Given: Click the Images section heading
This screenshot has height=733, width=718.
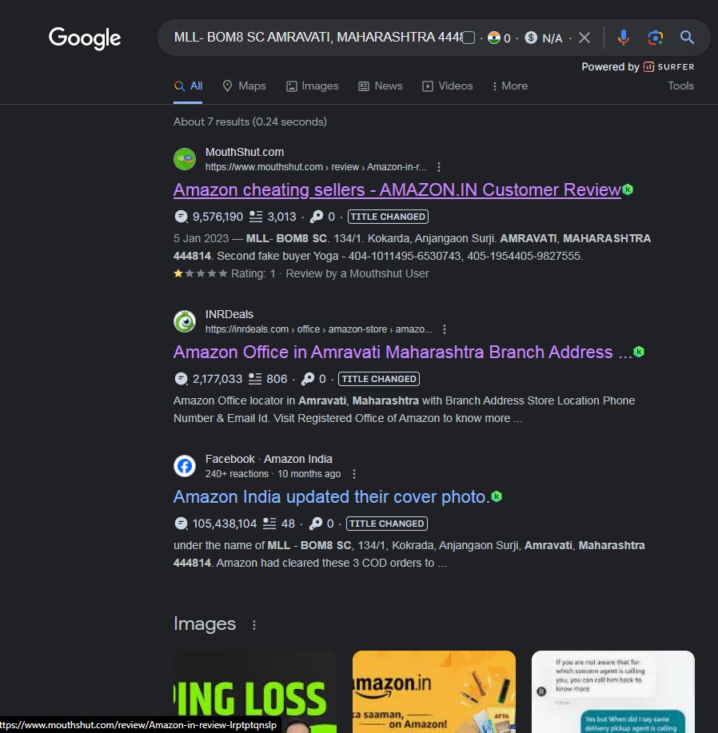Looking at the screenshot, I should click(x=205, y=624).
